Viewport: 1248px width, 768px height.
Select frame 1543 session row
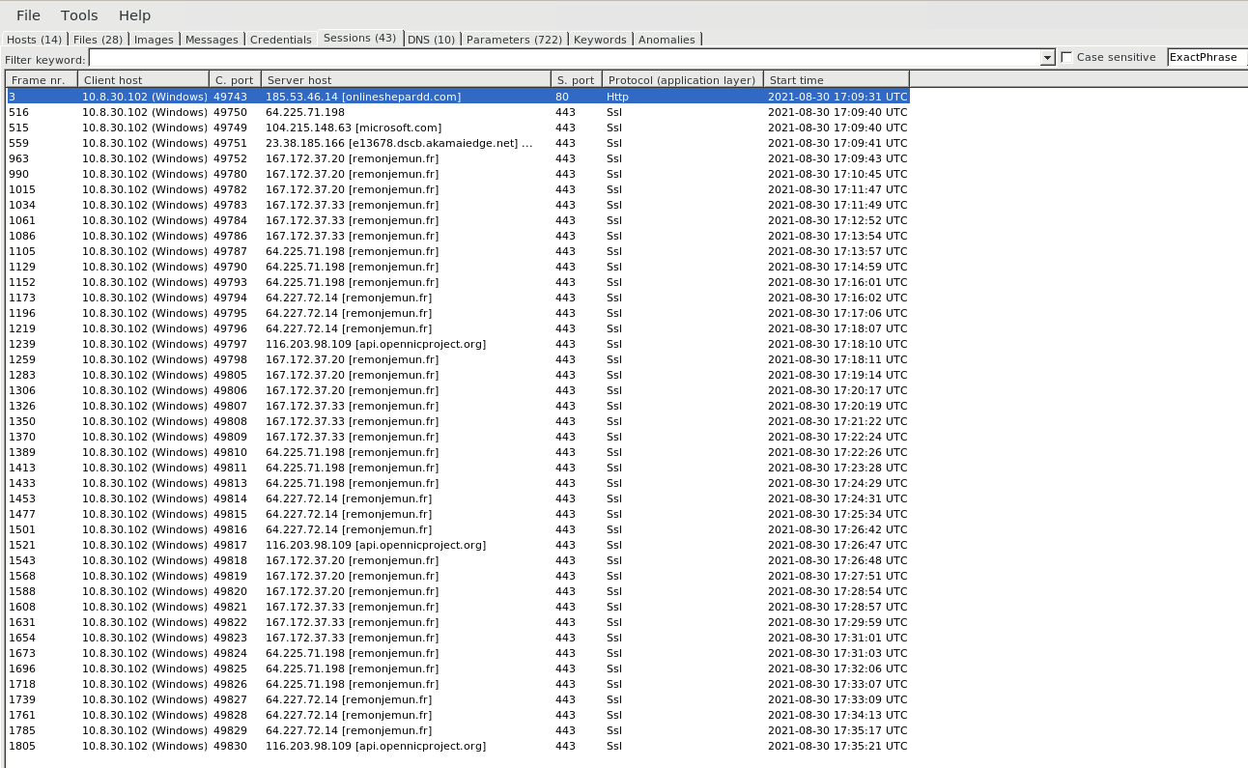click(x=457, y=560)
